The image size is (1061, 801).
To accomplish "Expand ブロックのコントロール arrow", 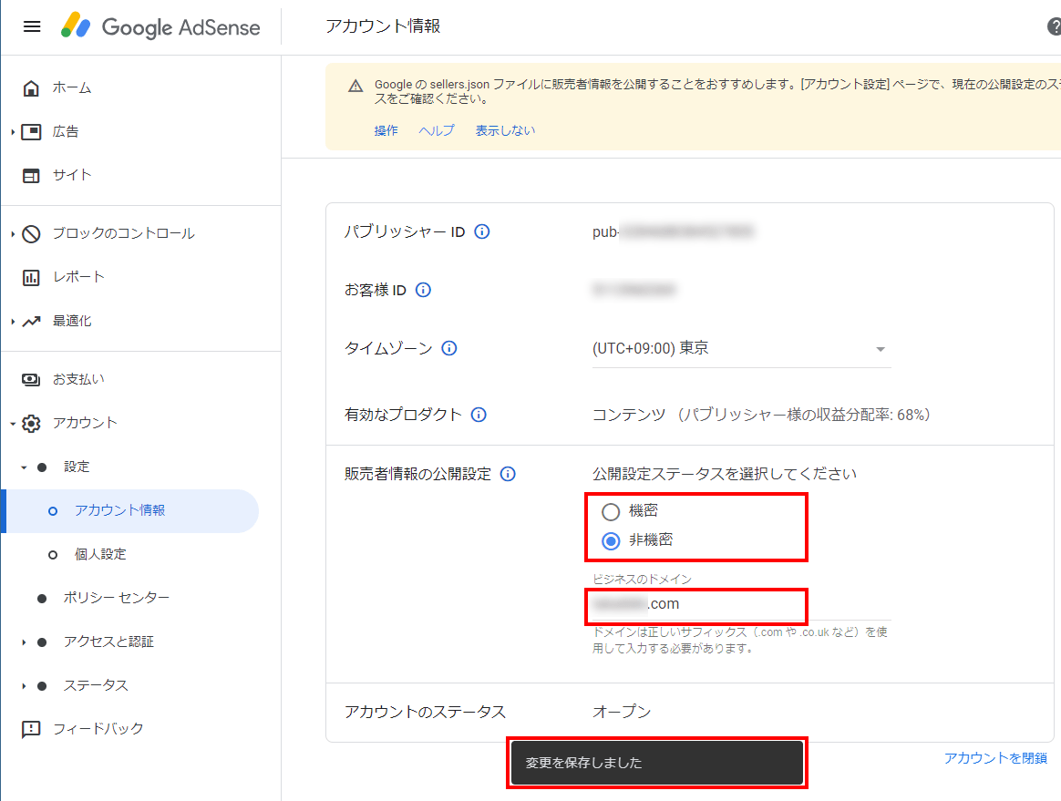I will (x=13, y=234).
